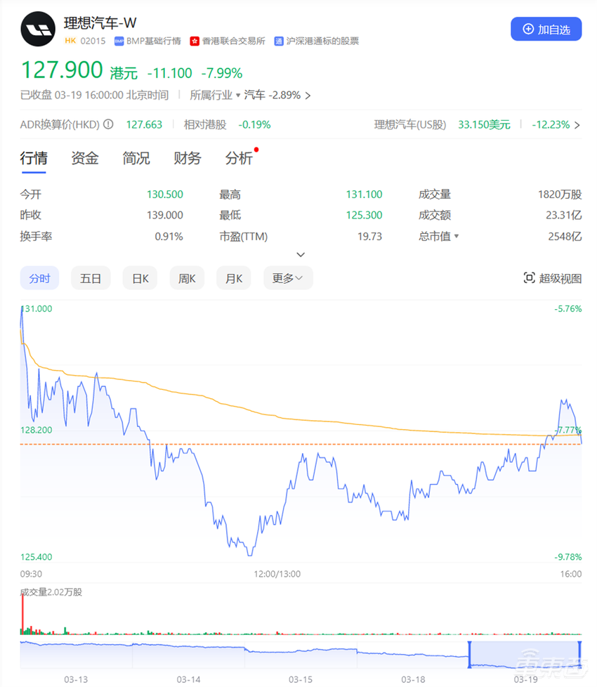Collapse the stock details with the chevron
Image resolution: width=597 pixels, height=687 pixels.
click(301, 254)
